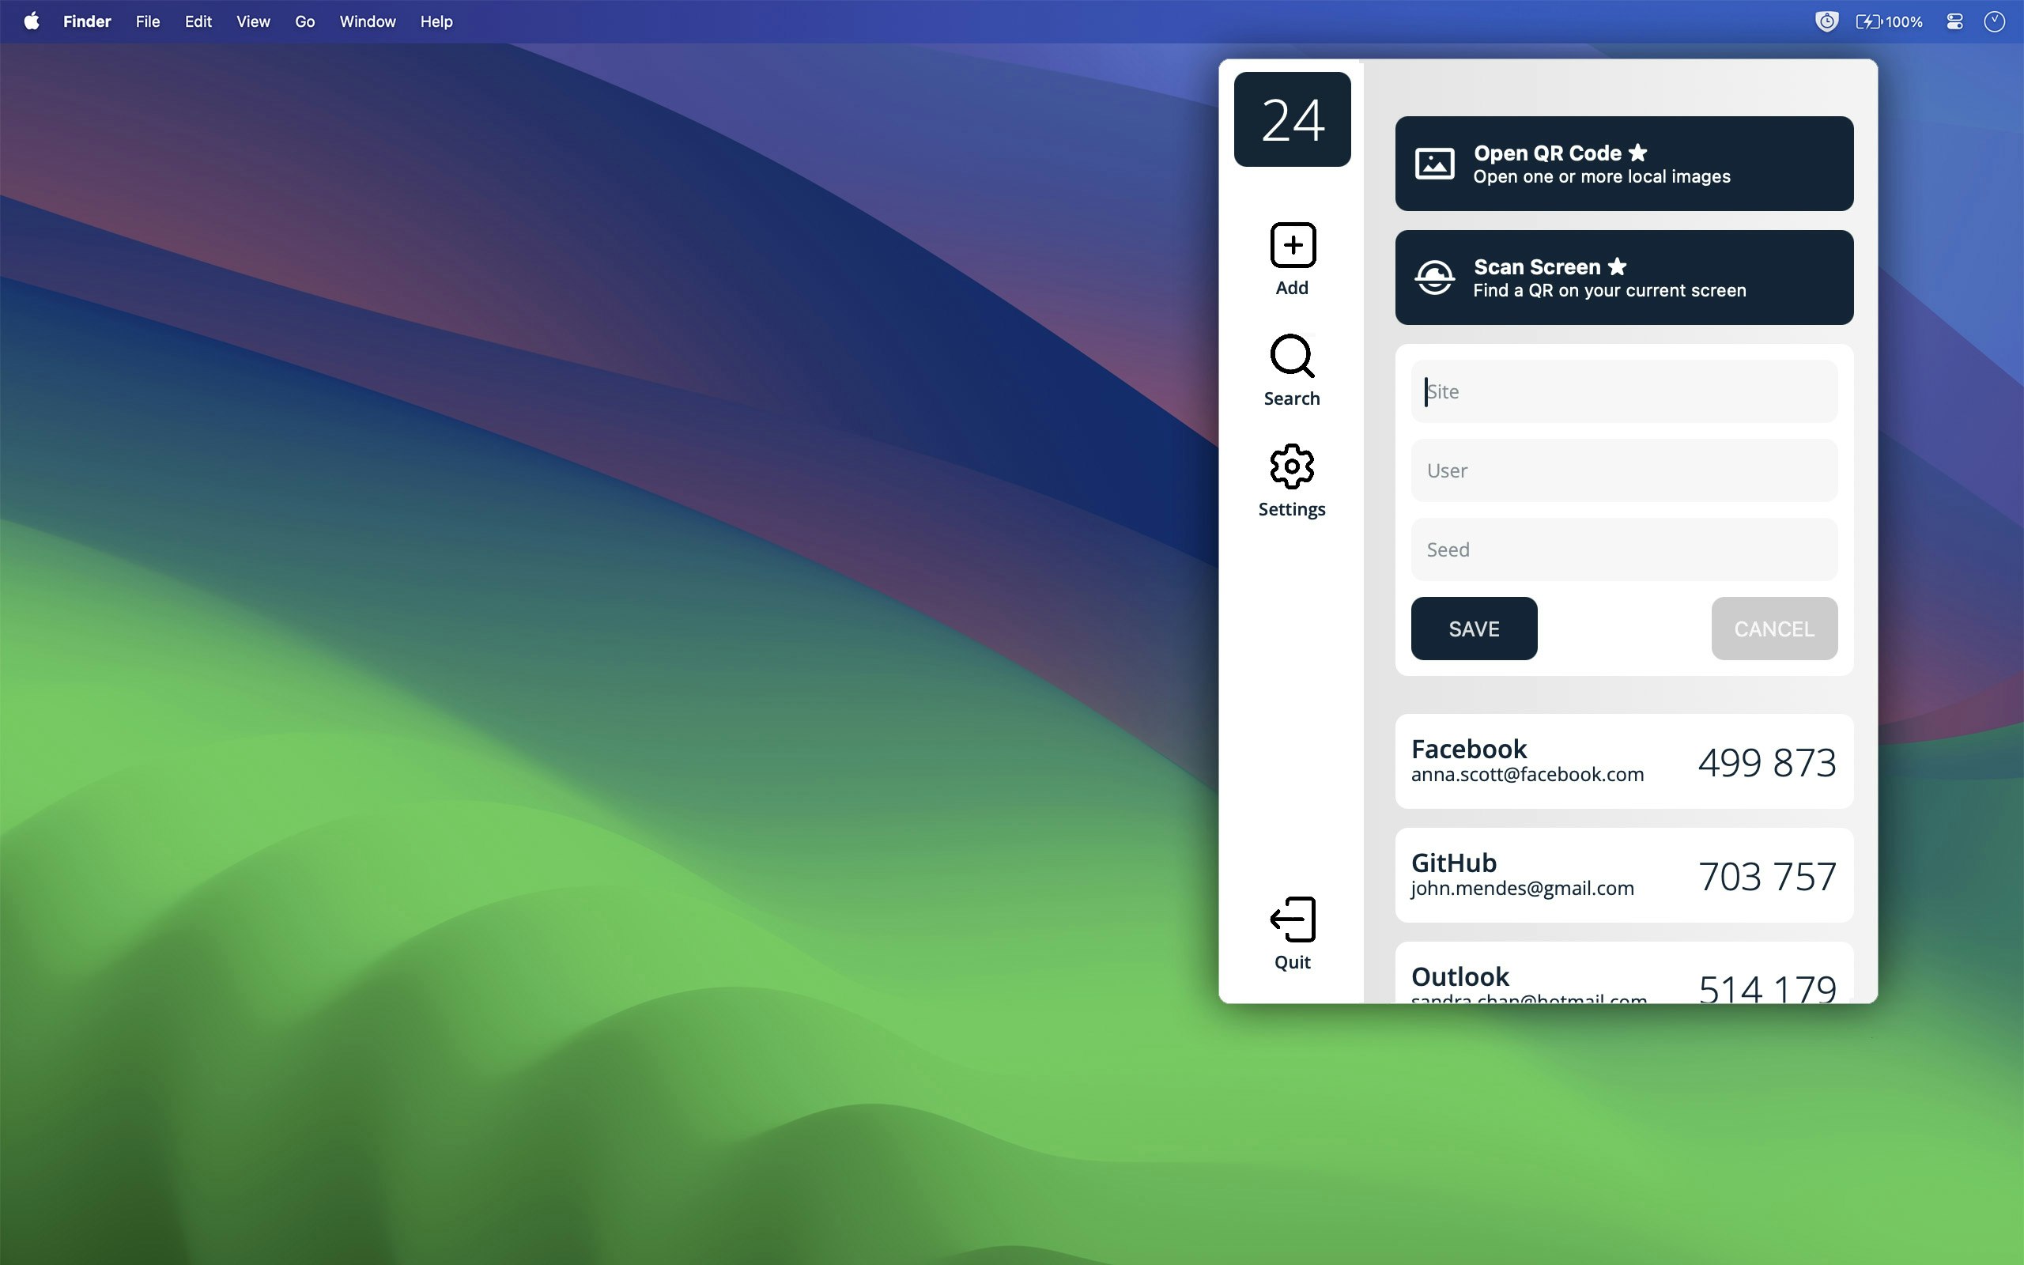This screenshot has height=1265, width=2024.
Task: Click the star next to Open QR Code
Action: click(x=1637, y=153)
